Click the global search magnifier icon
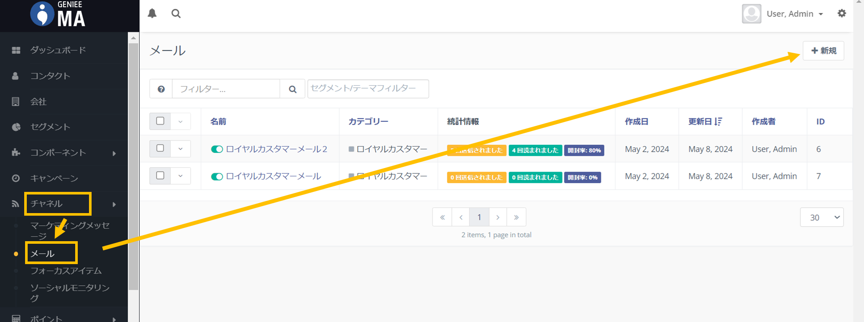Image resolution: width=864 pixels, height=322 pixels. (176, 13)
